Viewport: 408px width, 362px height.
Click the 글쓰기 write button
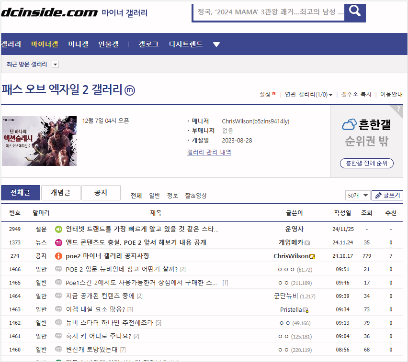point(387,196)
